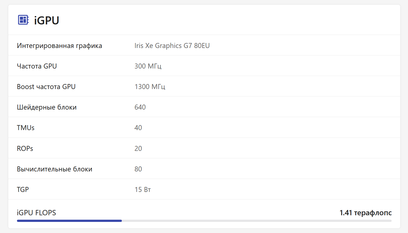This screenshot has height=233, width=408.
Task: Click the iGPU chip icon
Action: coord(23,20)
